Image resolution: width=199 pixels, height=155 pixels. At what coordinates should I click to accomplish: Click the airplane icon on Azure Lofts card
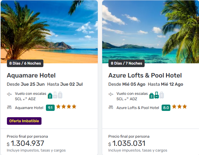[111, 94]
